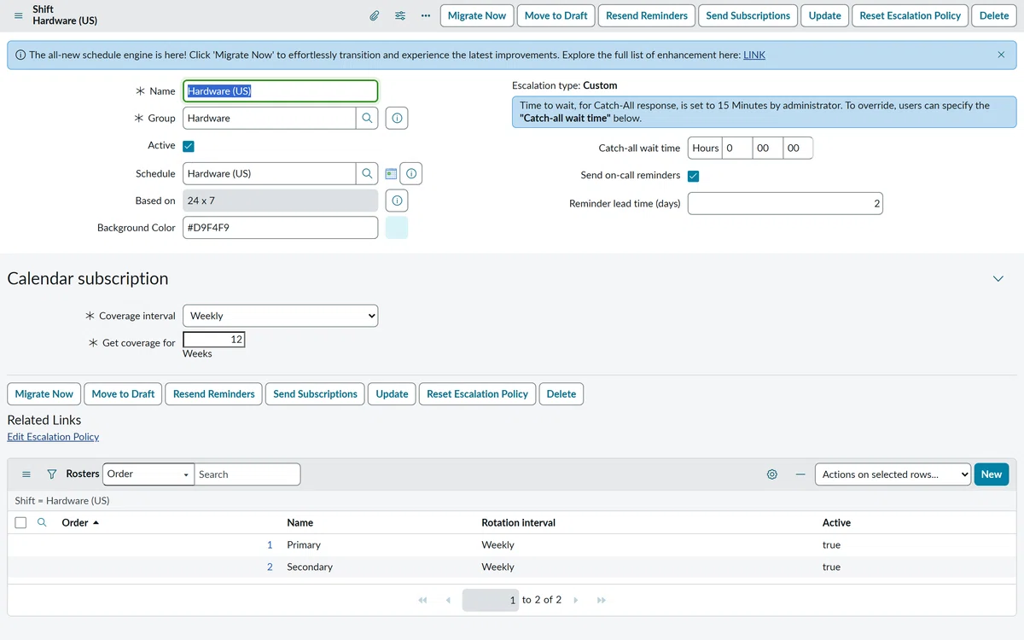This screenshot has height=640, width=1024.
Task: Click the paperclip attachments icon
Action: pos(374,15)
